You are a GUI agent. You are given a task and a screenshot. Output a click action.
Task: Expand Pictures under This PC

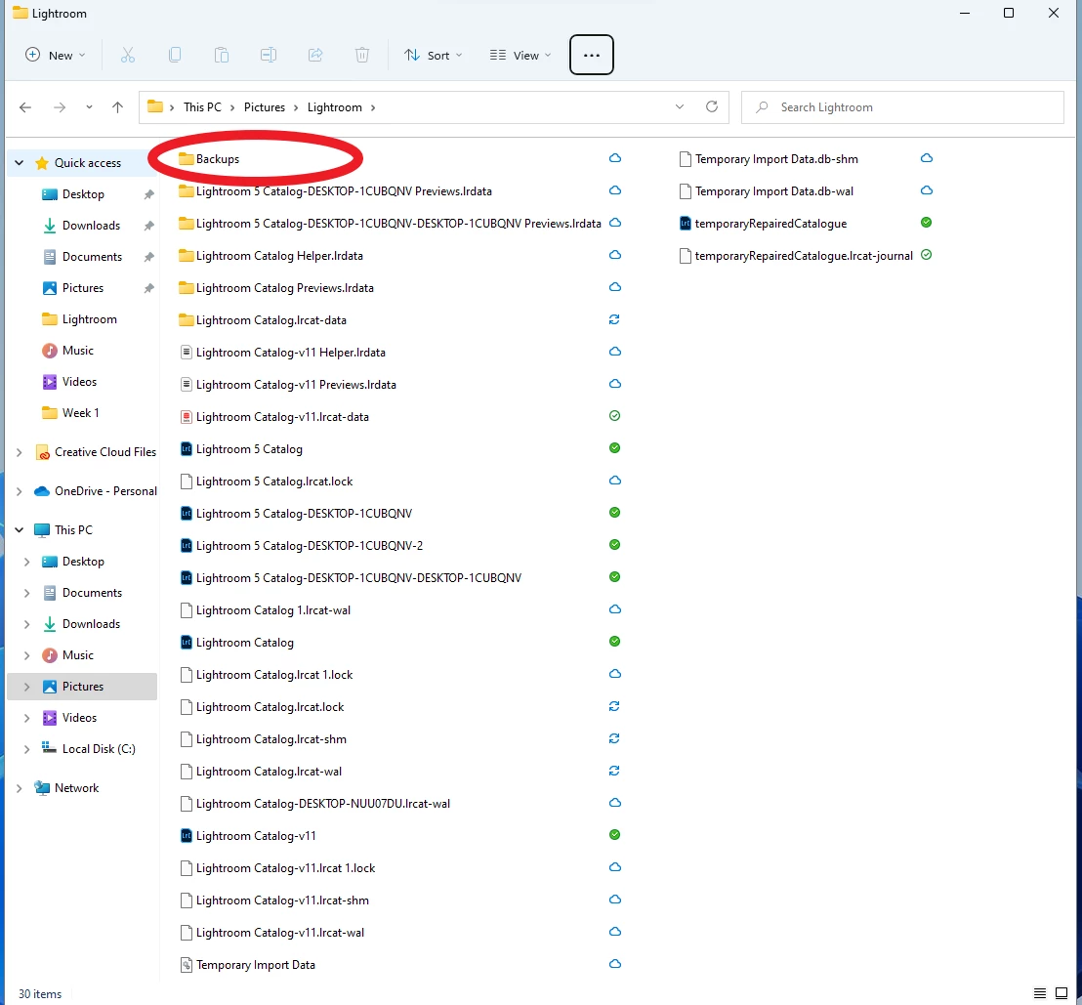coord(27,687)
